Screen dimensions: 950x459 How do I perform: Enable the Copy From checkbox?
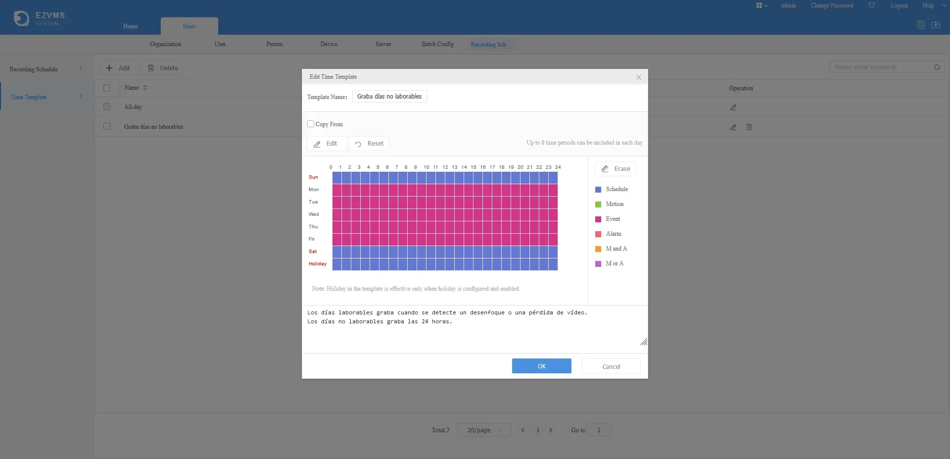point(311,124)
